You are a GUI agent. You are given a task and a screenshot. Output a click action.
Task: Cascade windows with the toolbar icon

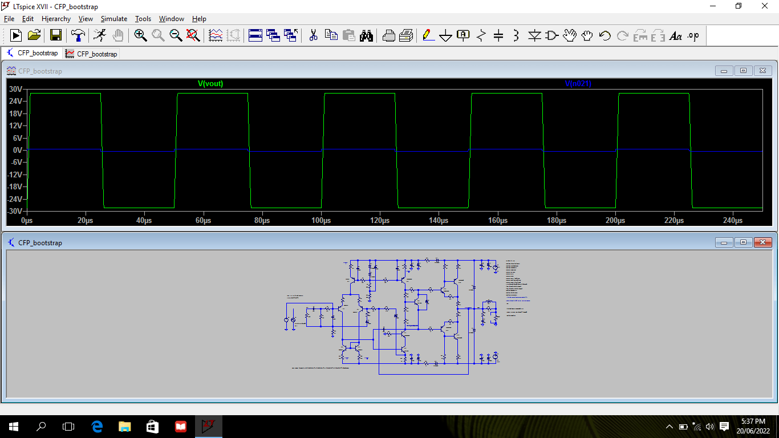[x=273, y=35]
